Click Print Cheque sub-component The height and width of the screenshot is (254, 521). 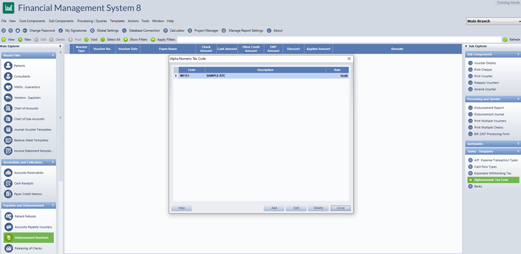click(x=483, y=69)
